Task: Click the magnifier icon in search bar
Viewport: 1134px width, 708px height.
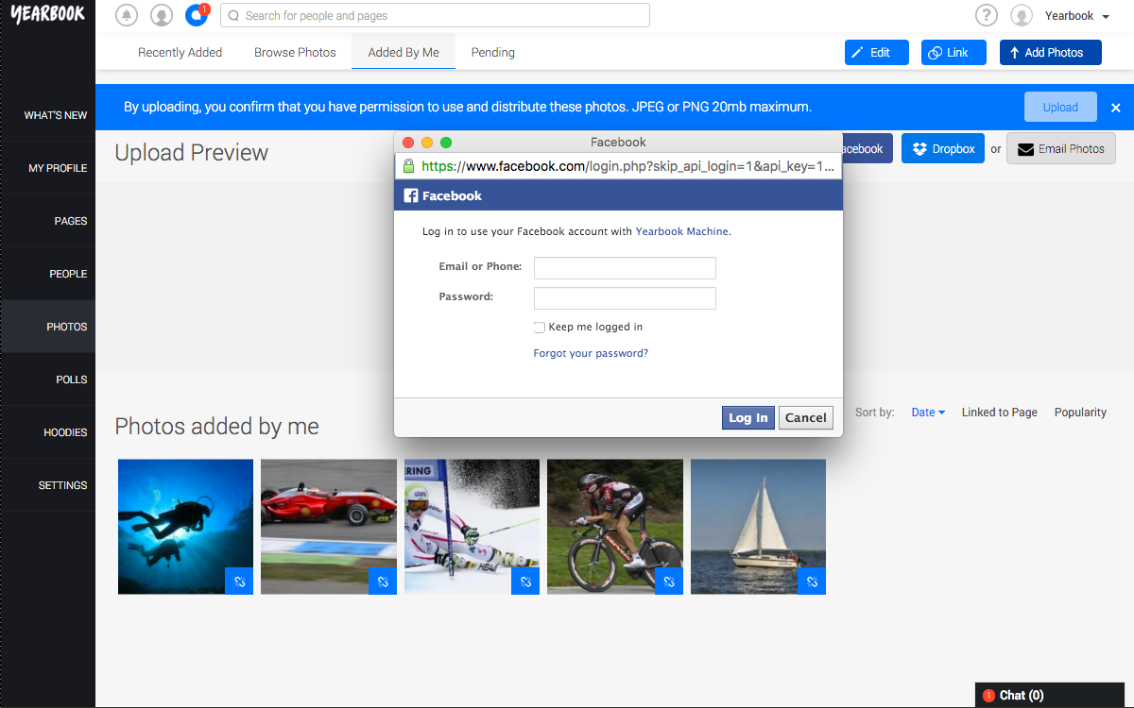Action: pos(233,15)
